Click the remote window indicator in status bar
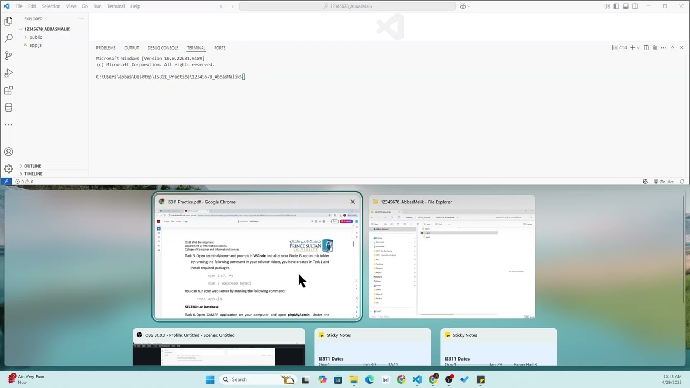690x388 pixels. click(5, 182)
